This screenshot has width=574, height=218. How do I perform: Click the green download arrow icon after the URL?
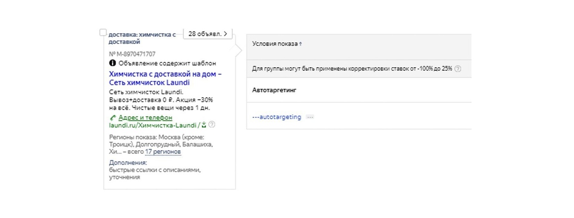click(204, 125)
